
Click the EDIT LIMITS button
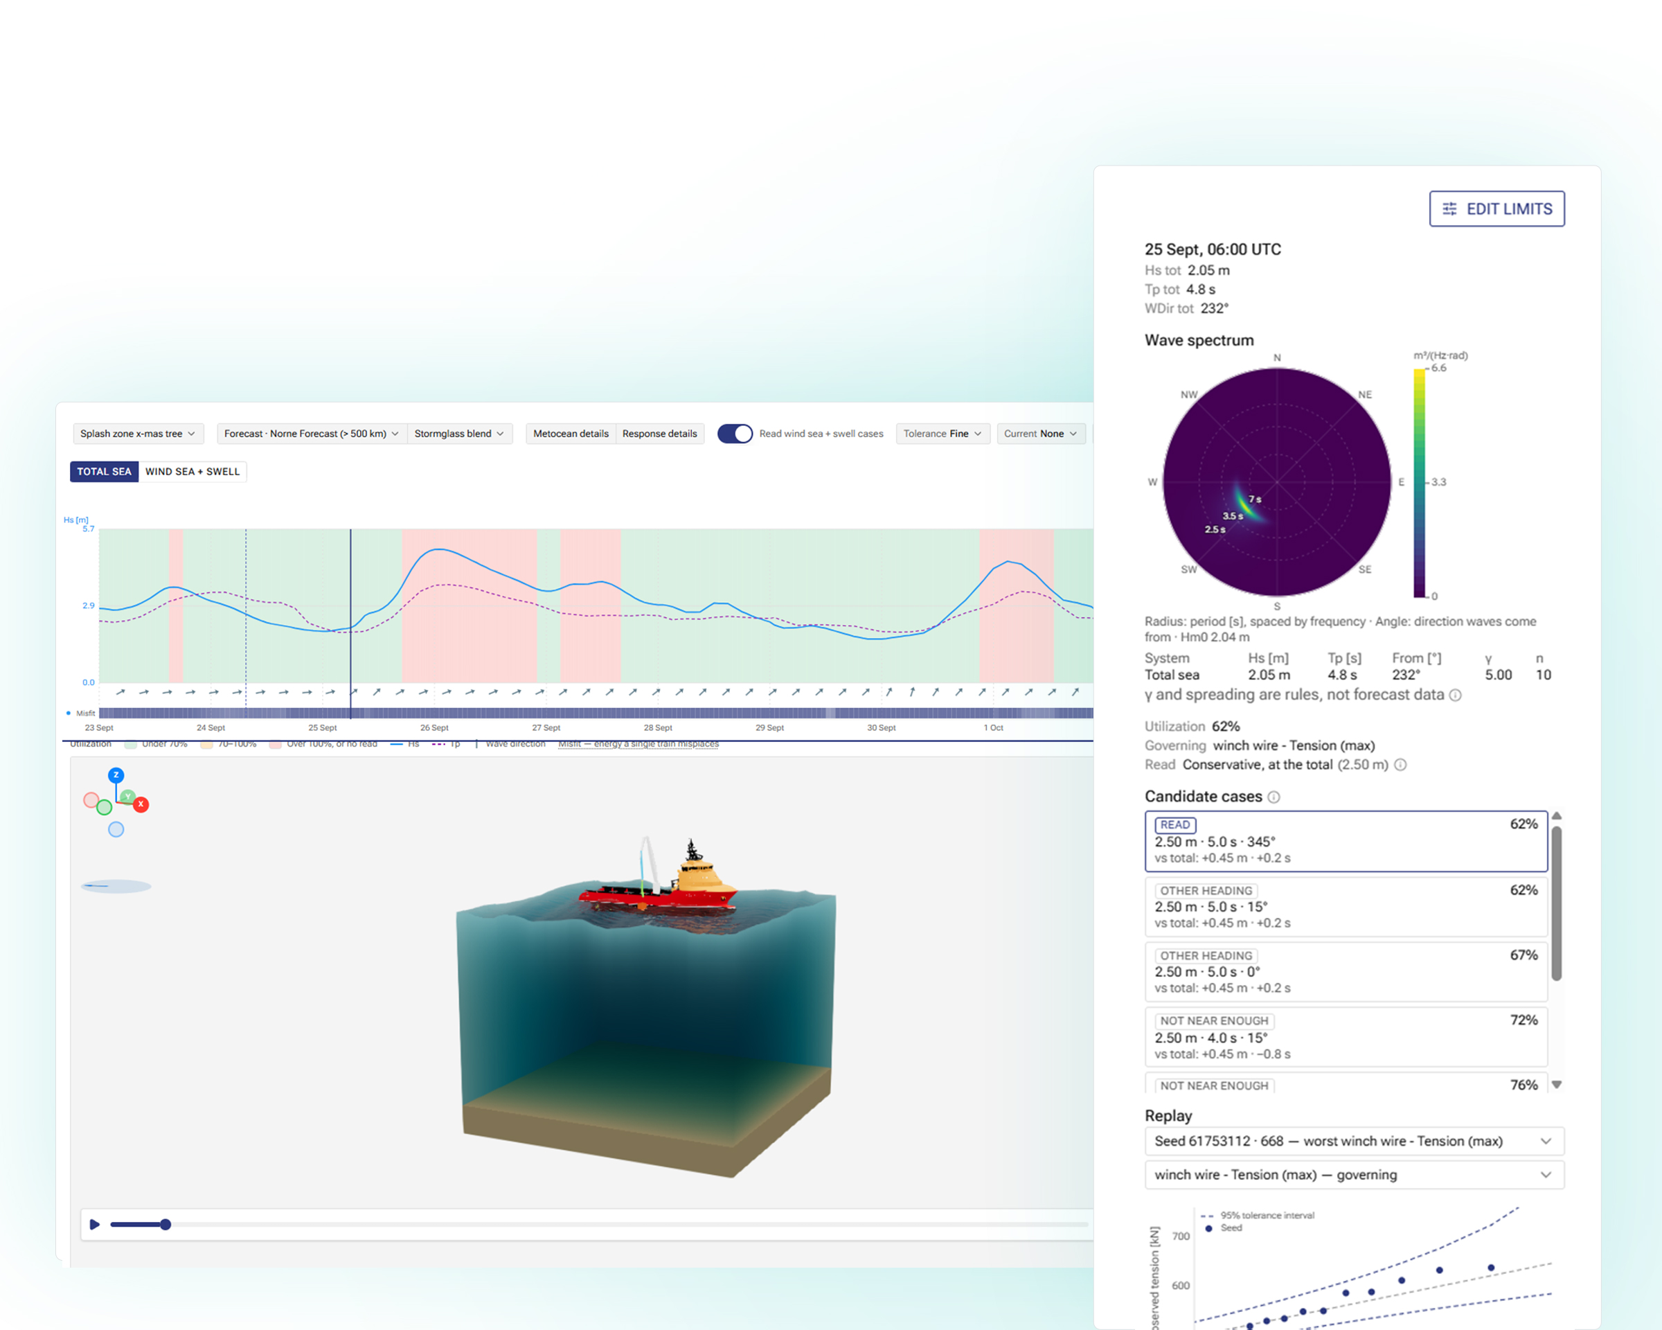click(x=1497, y=209)
